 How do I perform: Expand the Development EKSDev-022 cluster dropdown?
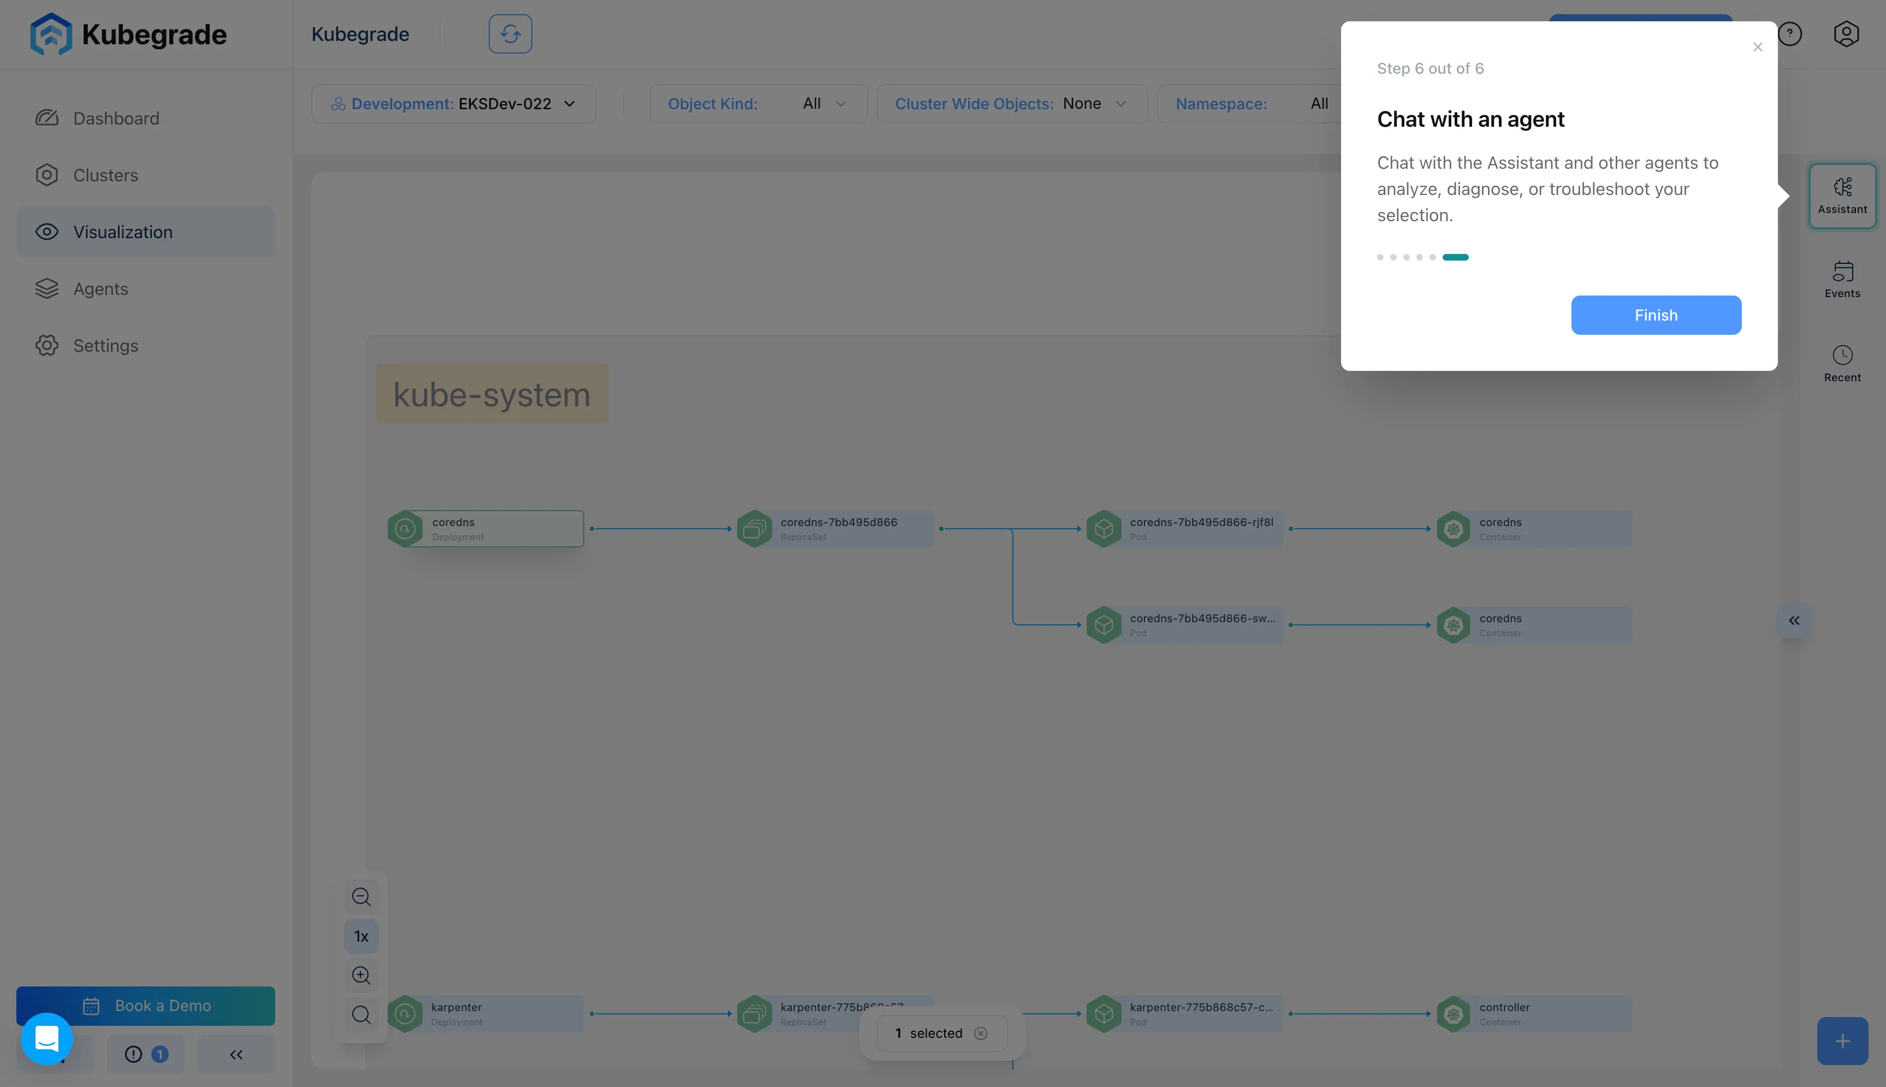pos(454,104)
